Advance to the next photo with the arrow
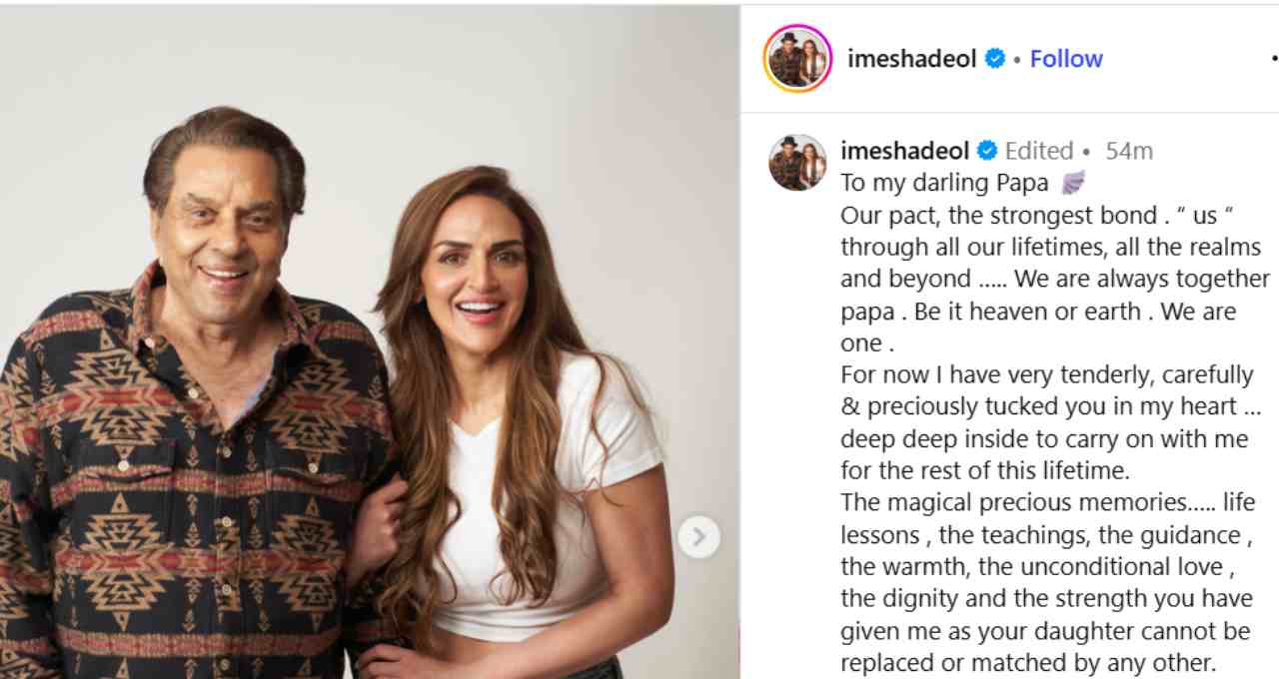 [698, 537]
